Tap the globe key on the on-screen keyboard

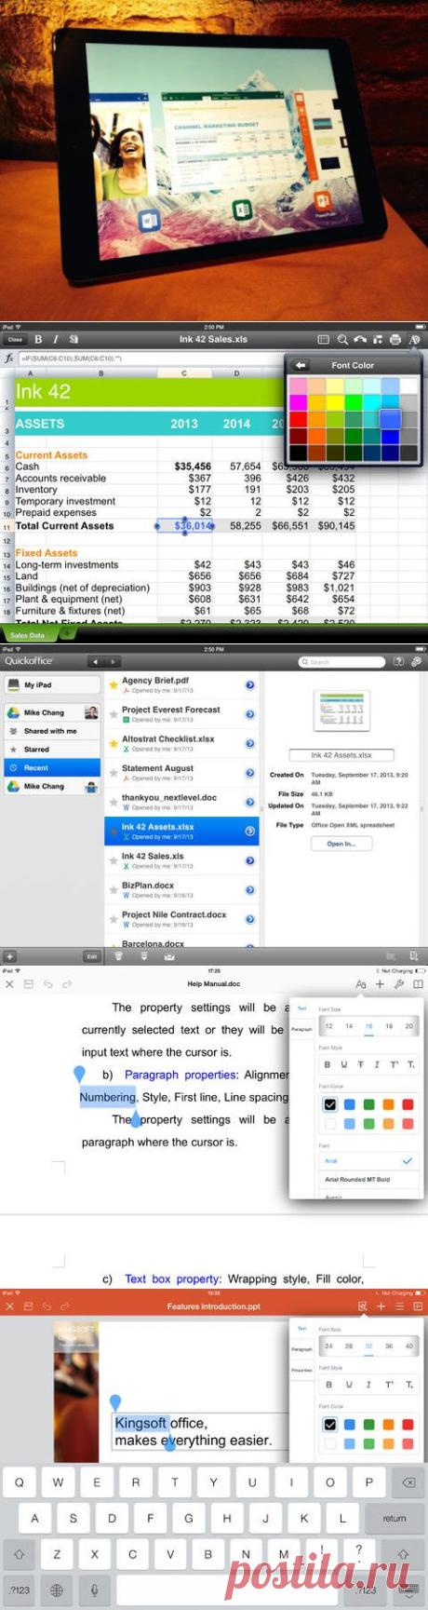tap(57, 1590)
